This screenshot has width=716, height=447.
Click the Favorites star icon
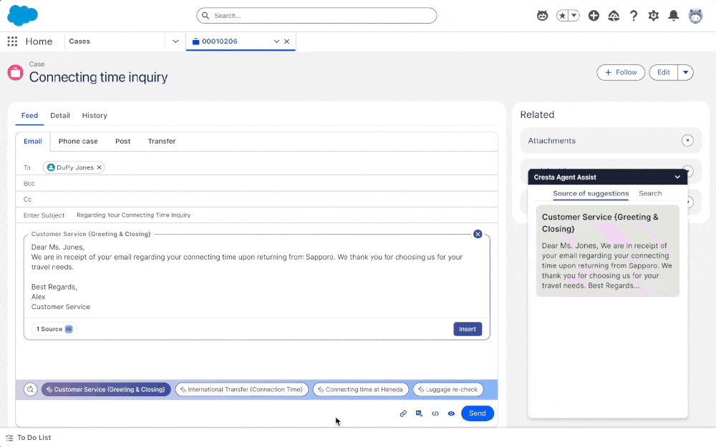click(x=562, y=16)
